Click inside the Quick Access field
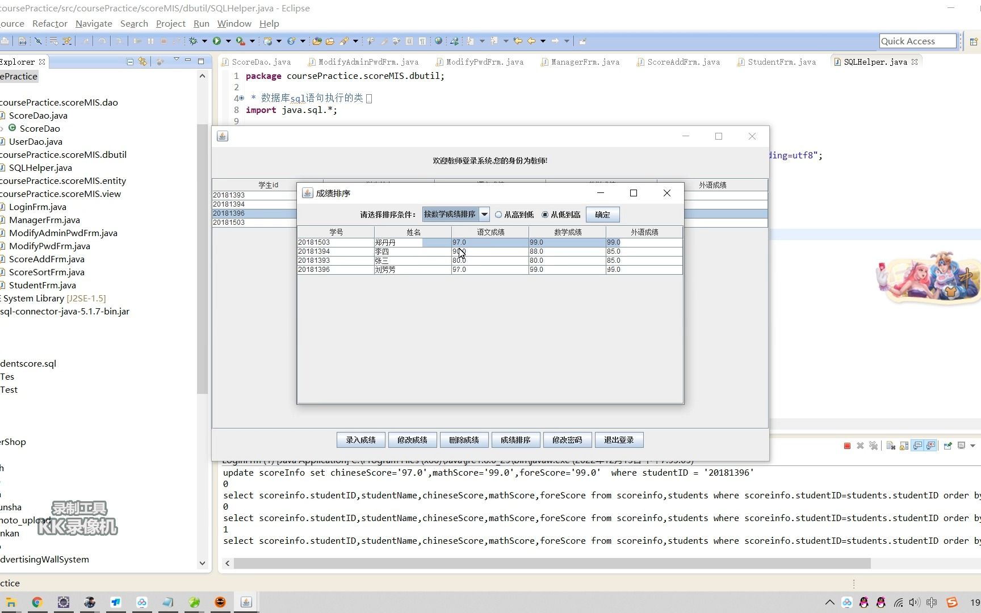The image size is (981, 613). 917,41
